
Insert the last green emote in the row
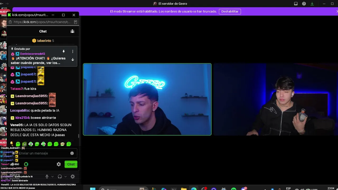[x=69, y=144]
